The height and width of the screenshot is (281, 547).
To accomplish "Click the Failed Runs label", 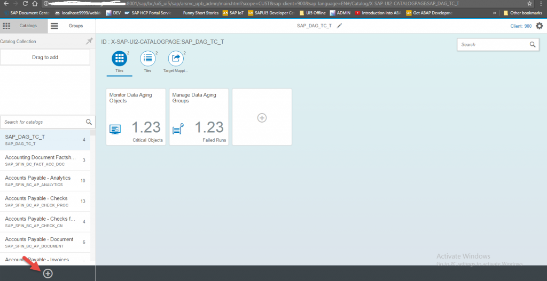I will click(x=214, y=140).
